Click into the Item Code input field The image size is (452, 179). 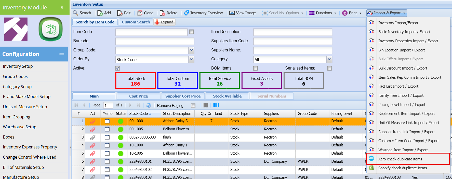click(x=151, y=32)
